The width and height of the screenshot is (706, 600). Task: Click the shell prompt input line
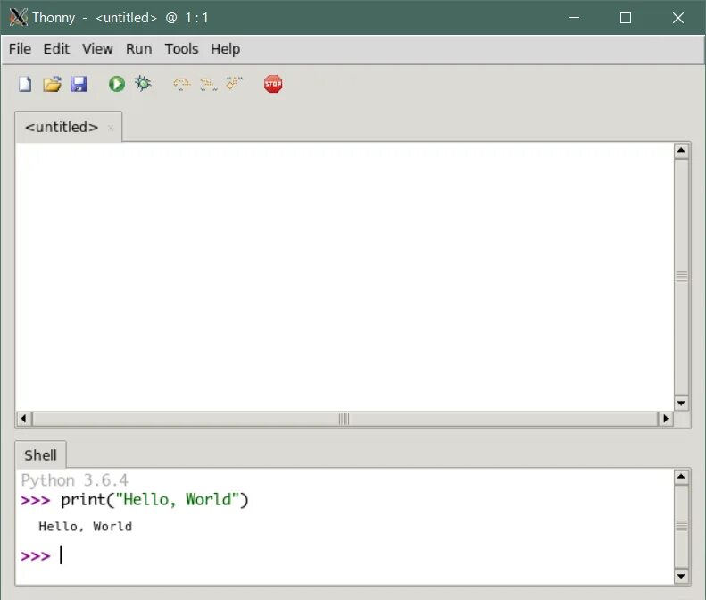coord(345,555)
